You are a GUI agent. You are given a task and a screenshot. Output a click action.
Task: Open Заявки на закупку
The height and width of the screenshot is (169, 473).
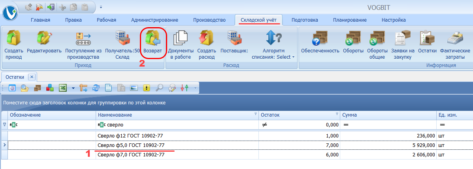click(x=403, y=45)
